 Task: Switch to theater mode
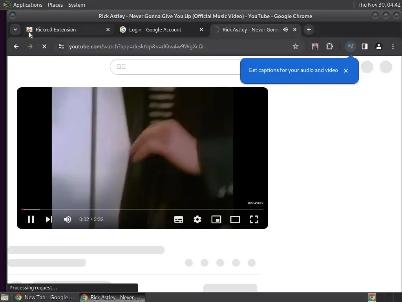click(x=235, y=219)
